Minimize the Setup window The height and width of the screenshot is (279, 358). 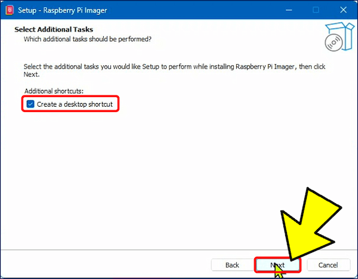pos(289,10)
